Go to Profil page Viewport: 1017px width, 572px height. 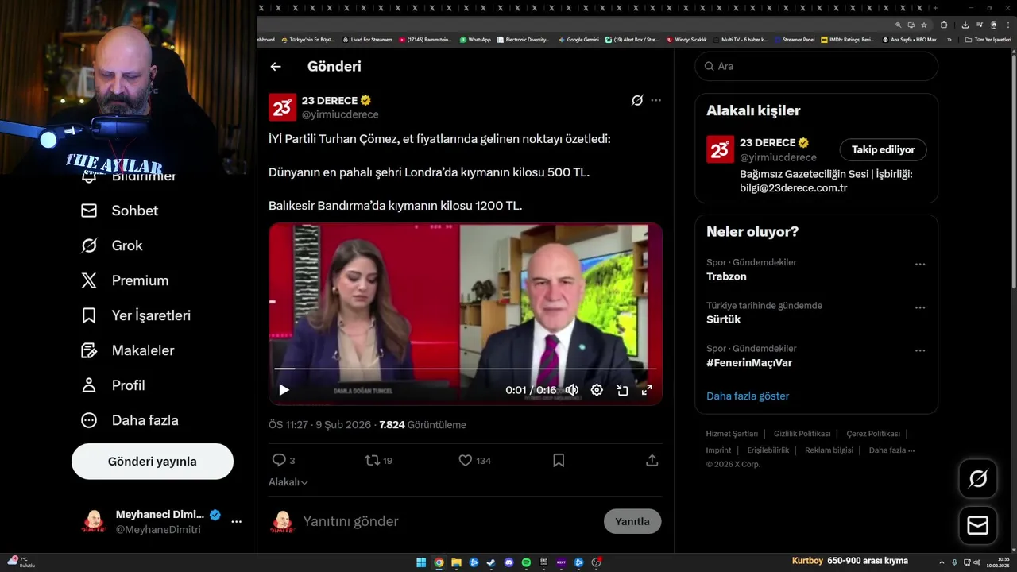(112, 385)
